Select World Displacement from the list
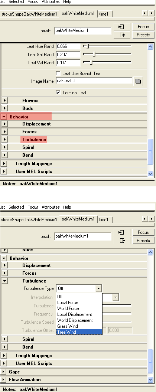The width and height of the screenshot is (156, 392). 79,320
